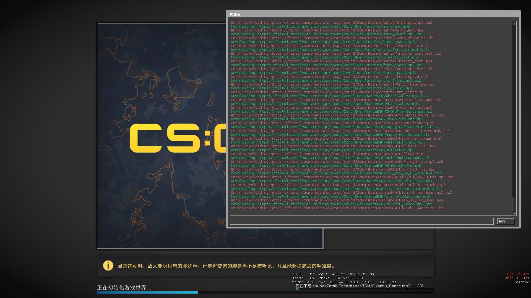Click the Downloading line for HuiXingMiYue.mp3.bz2
The width and height of the screenshot is (531, 298).
click(x=331, y=158)
